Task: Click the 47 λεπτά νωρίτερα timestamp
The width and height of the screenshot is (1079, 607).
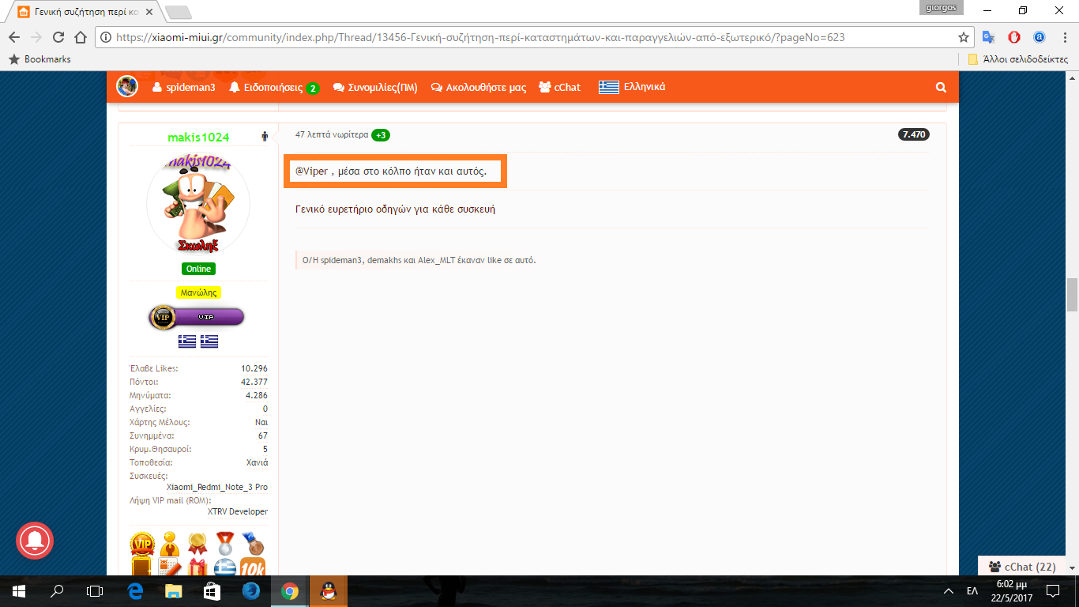Action: 332,135
